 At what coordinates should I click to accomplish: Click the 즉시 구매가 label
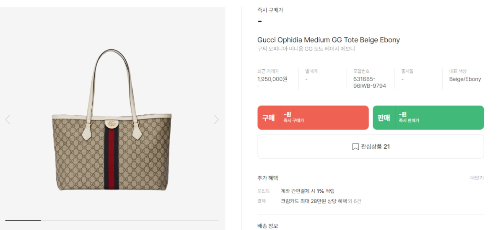coord(270,10)
